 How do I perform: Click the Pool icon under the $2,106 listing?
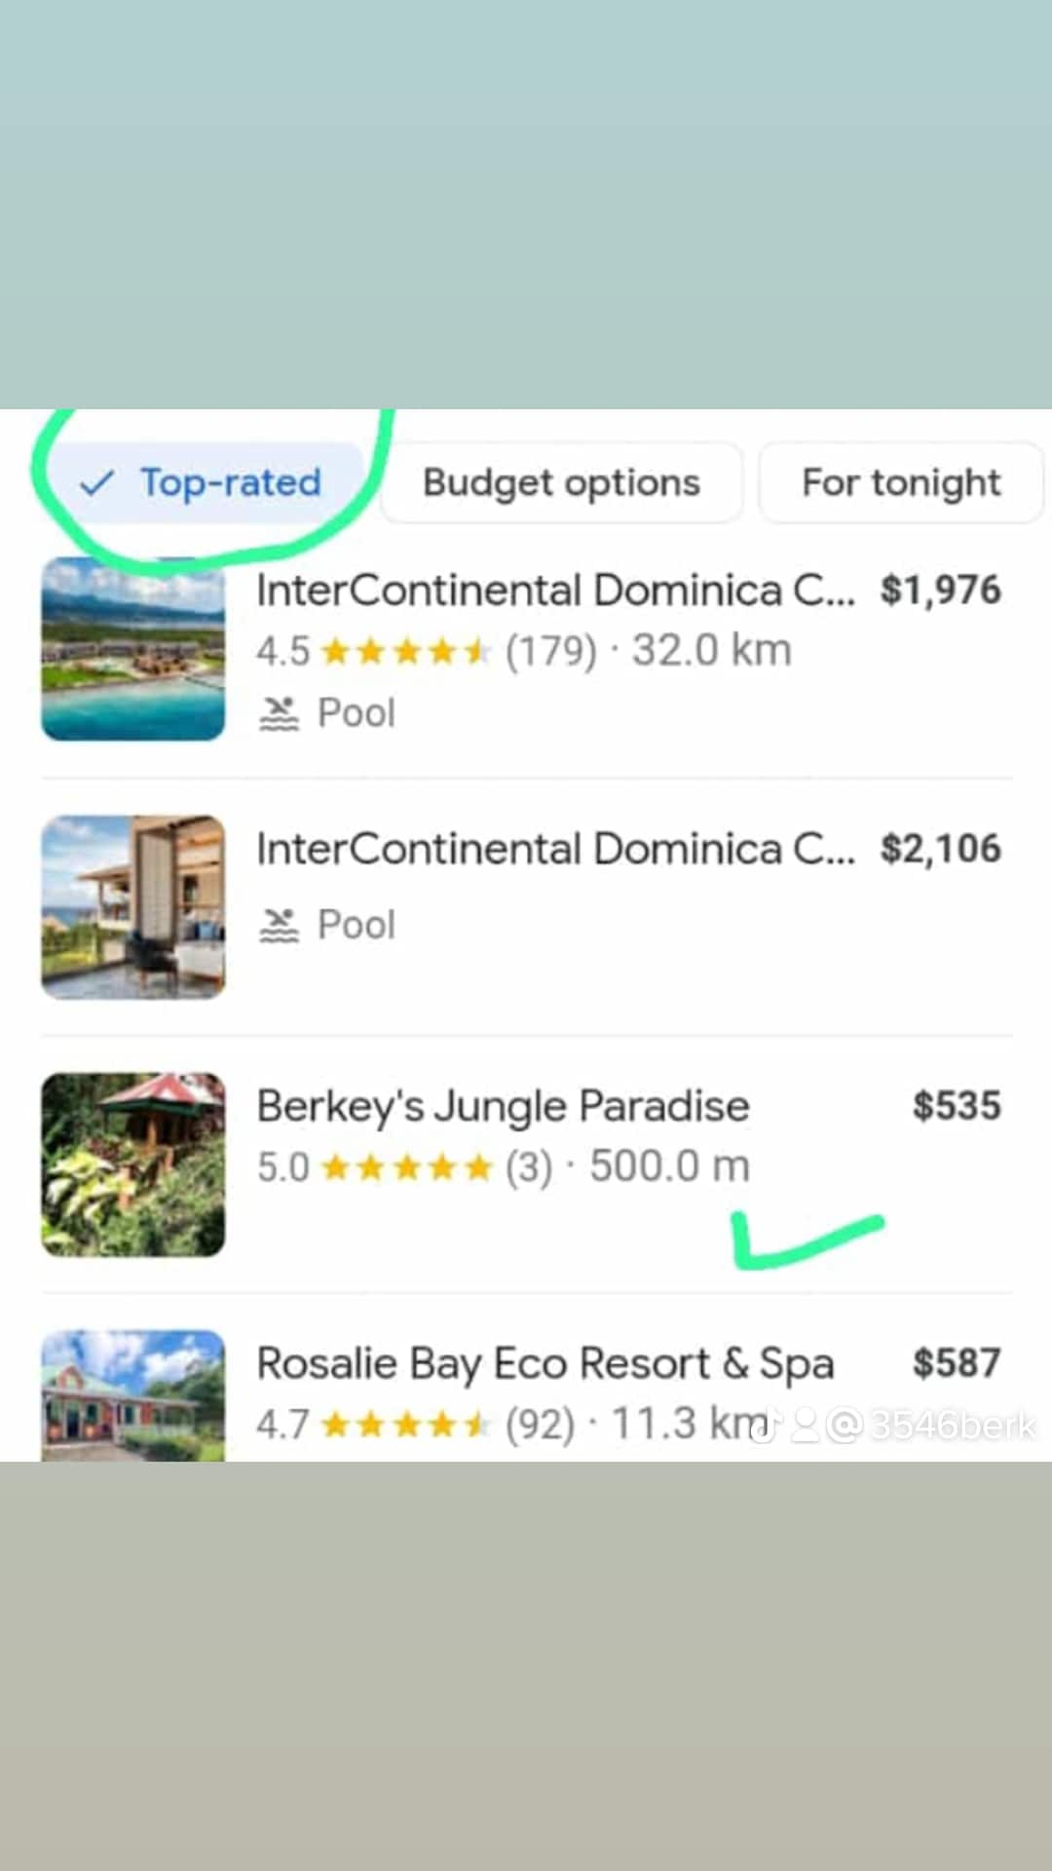point(279,925)
